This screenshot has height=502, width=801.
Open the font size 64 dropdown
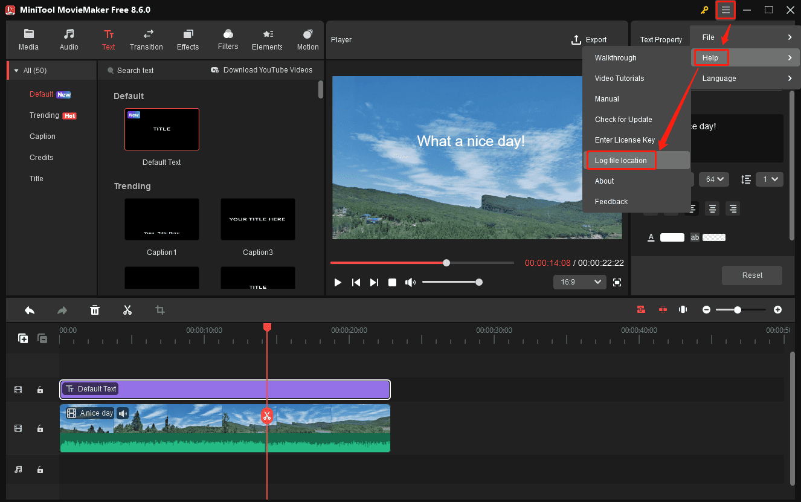[713, 179]
